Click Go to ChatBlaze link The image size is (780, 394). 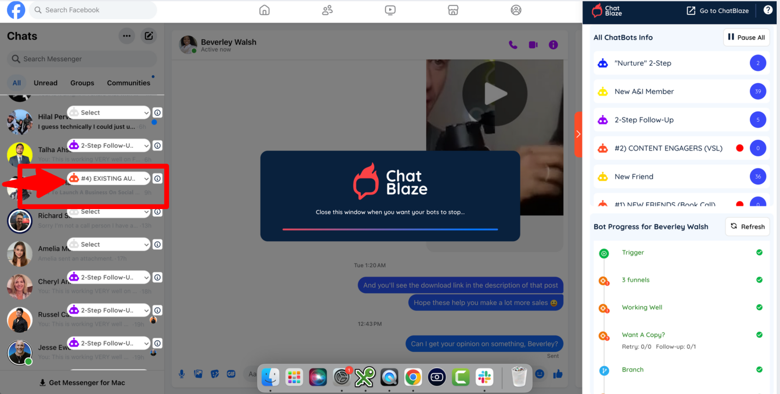pyautogui.click(x=718, y=11)
